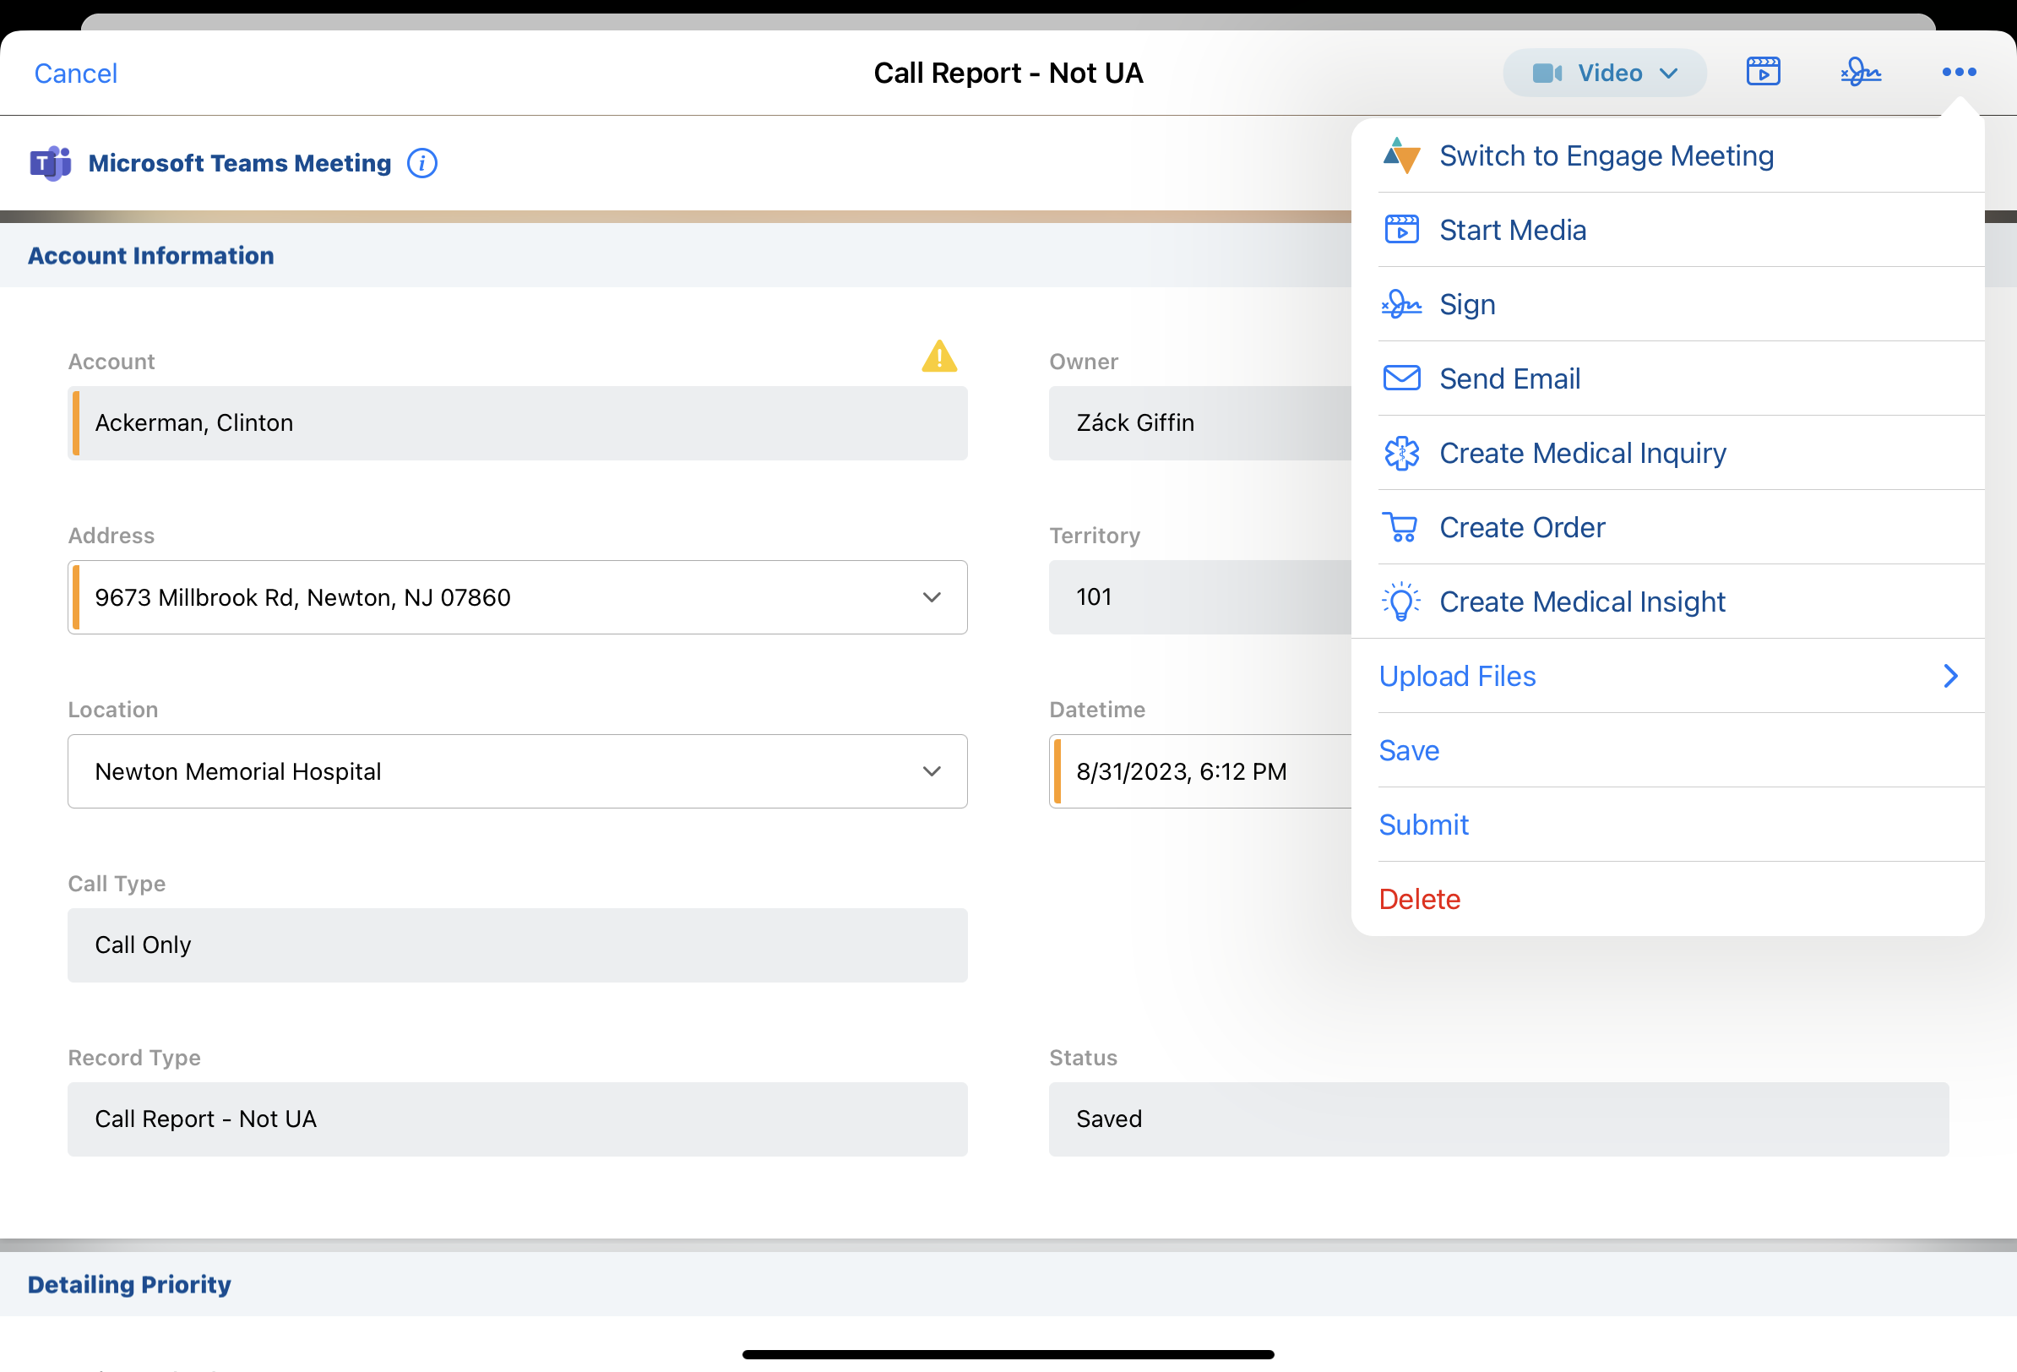Image resolution: width=2017 pixels, height=1372 pixels.
Task: Expand the Address dropdown chevron
Action: coord(932,597)
